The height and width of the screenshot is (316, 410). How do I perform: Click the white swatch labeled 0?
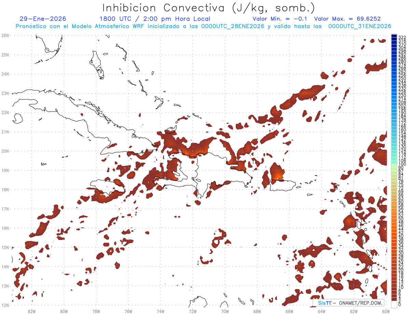click(x=394, y=304)
